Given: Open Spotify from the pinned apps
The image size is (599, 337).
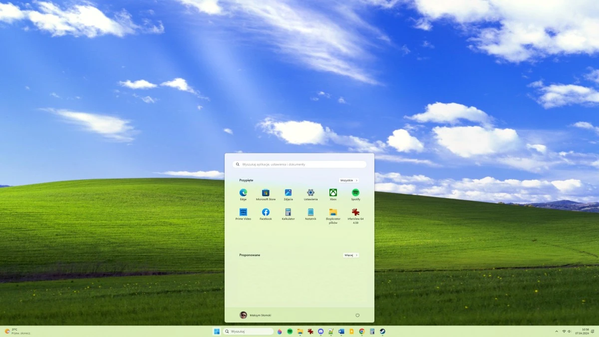Looking at the screenshot, I should tap(355, 192).
